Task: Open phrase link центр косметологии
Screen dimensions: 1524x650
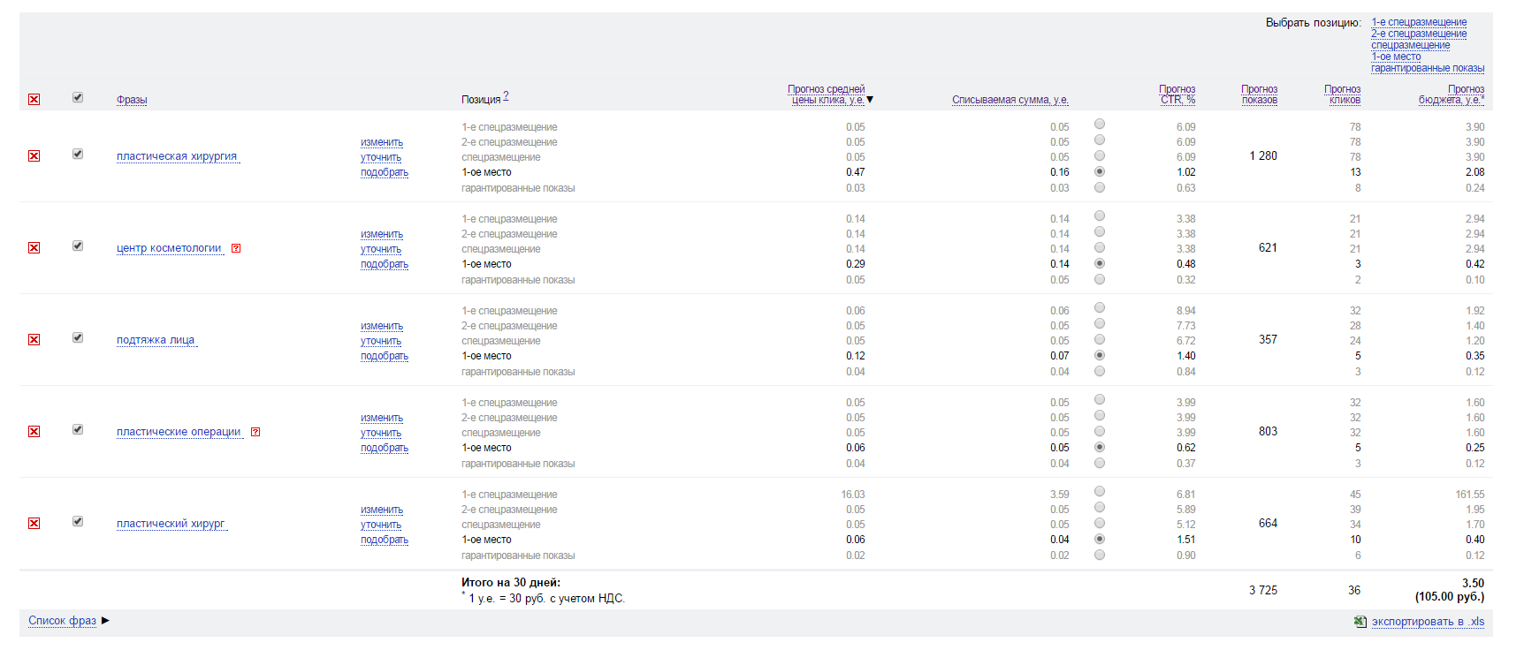Action: [x=169, y=248]
